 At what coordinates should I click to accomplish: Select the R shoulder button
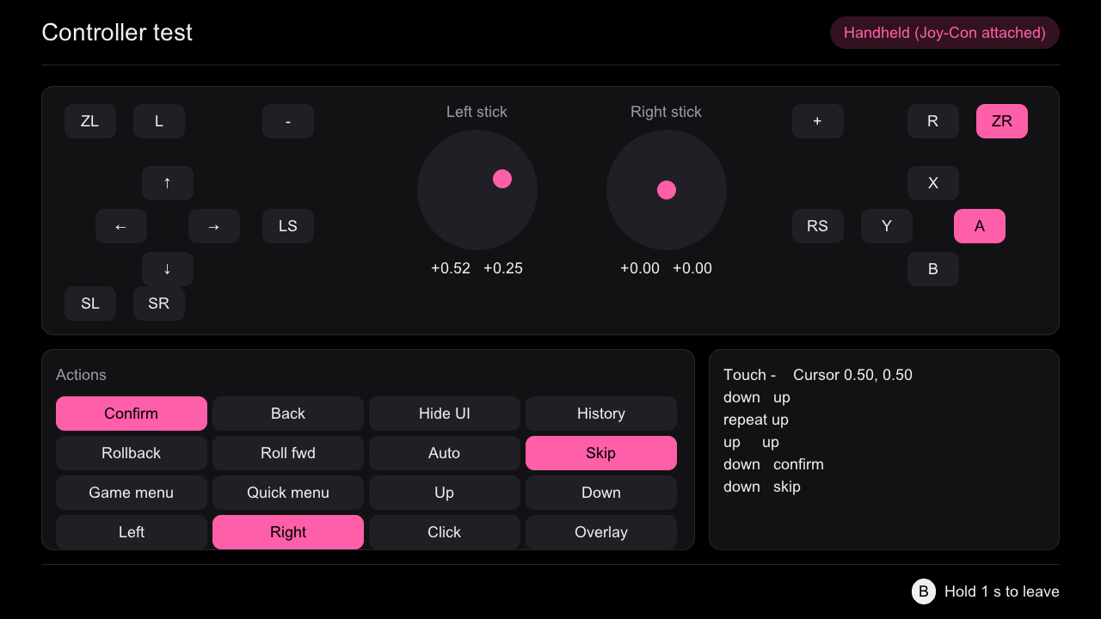(933, 121)
